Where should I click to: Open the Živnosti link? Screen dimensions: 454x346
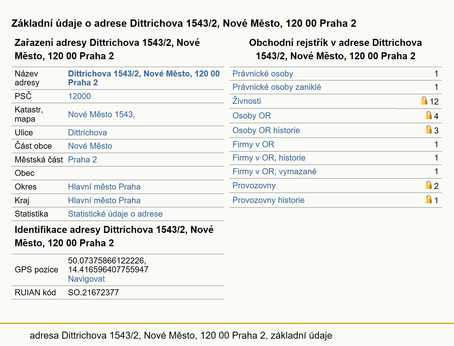[x=247, y=101]
